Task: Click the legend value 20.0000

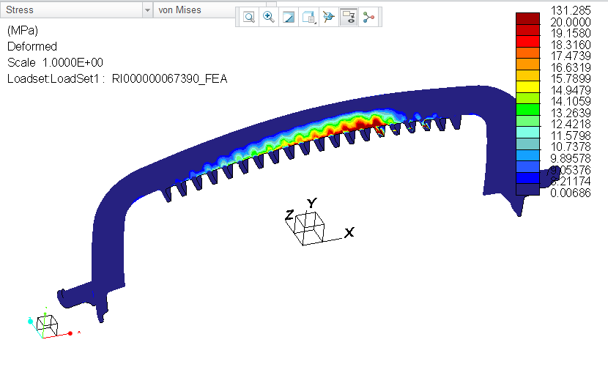Action: pos(571,22)
